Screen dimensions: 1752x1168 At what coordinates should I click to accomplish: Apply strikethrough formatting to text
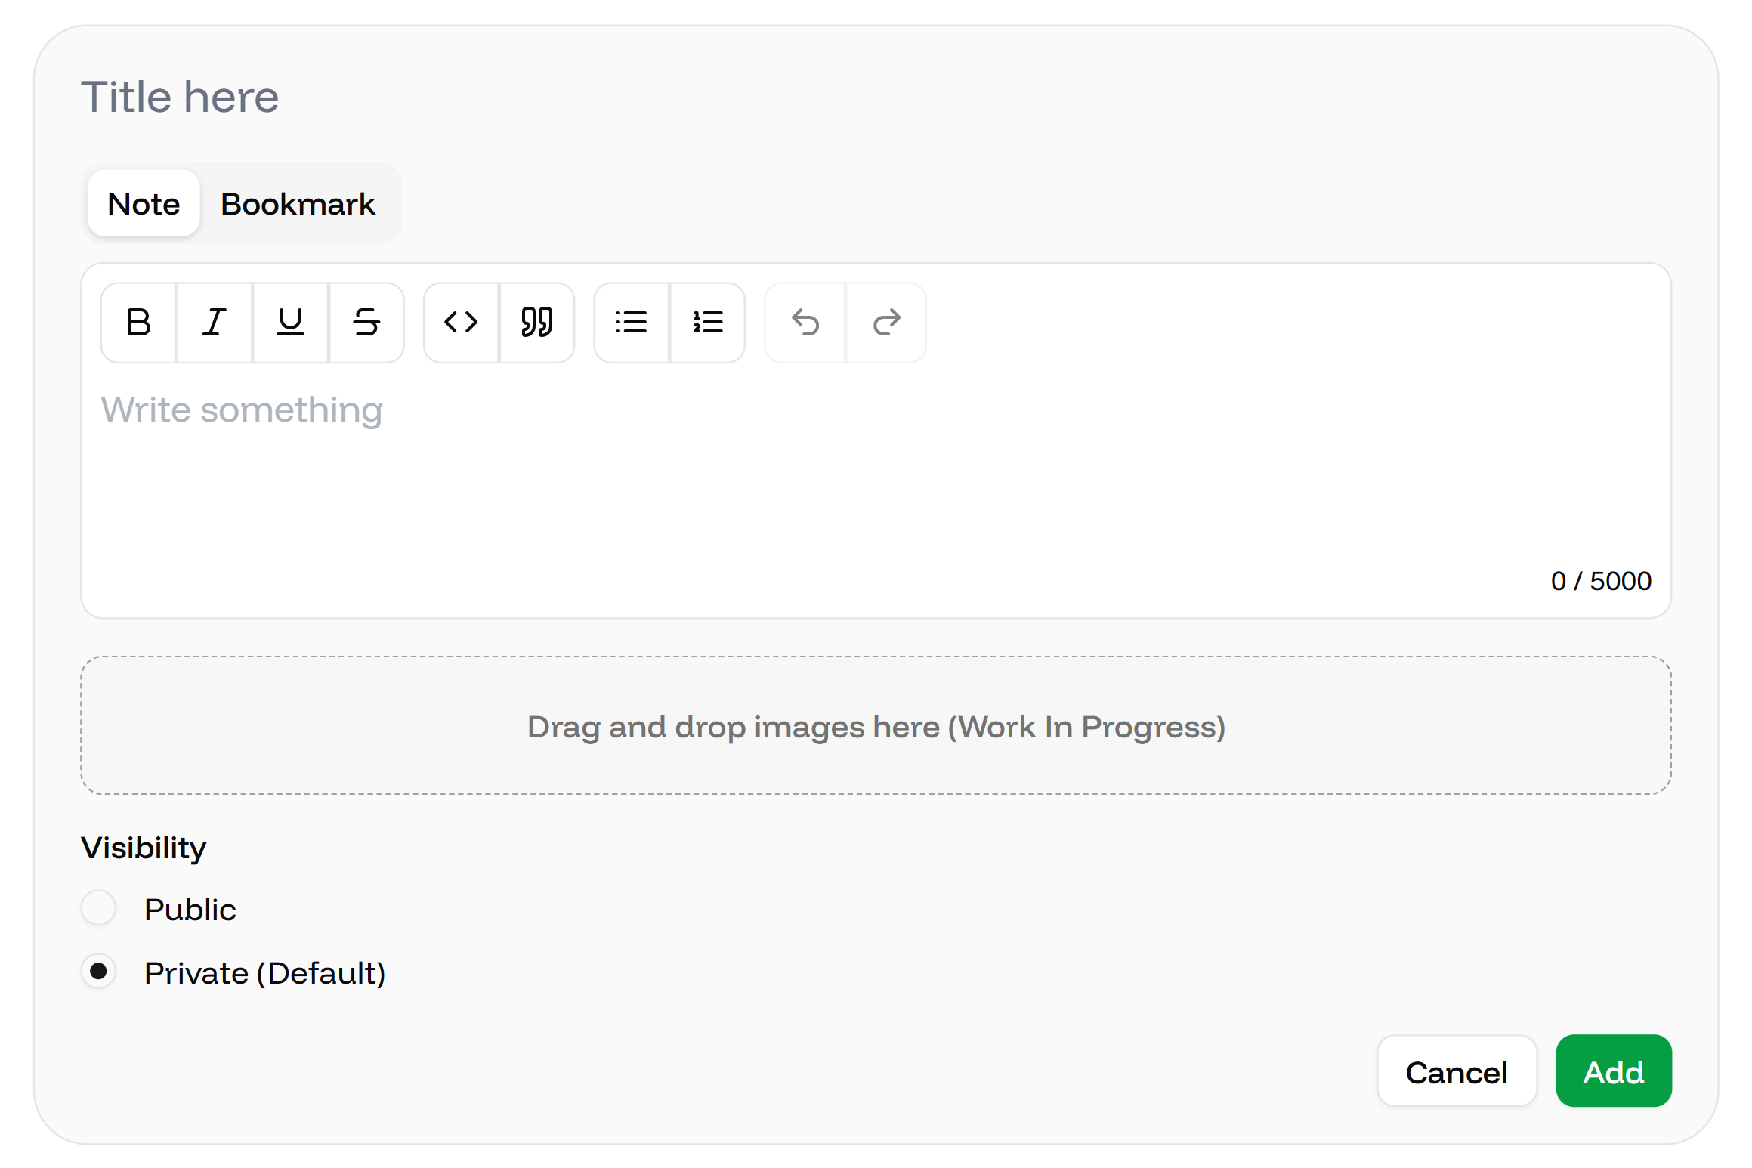(366, 323)
